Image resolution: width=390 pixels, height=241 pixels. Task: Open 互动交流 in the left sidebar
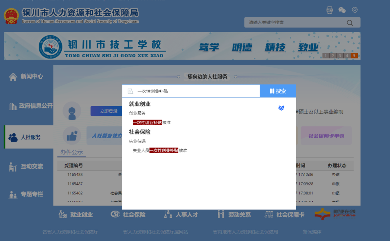[x=32, y=166]
